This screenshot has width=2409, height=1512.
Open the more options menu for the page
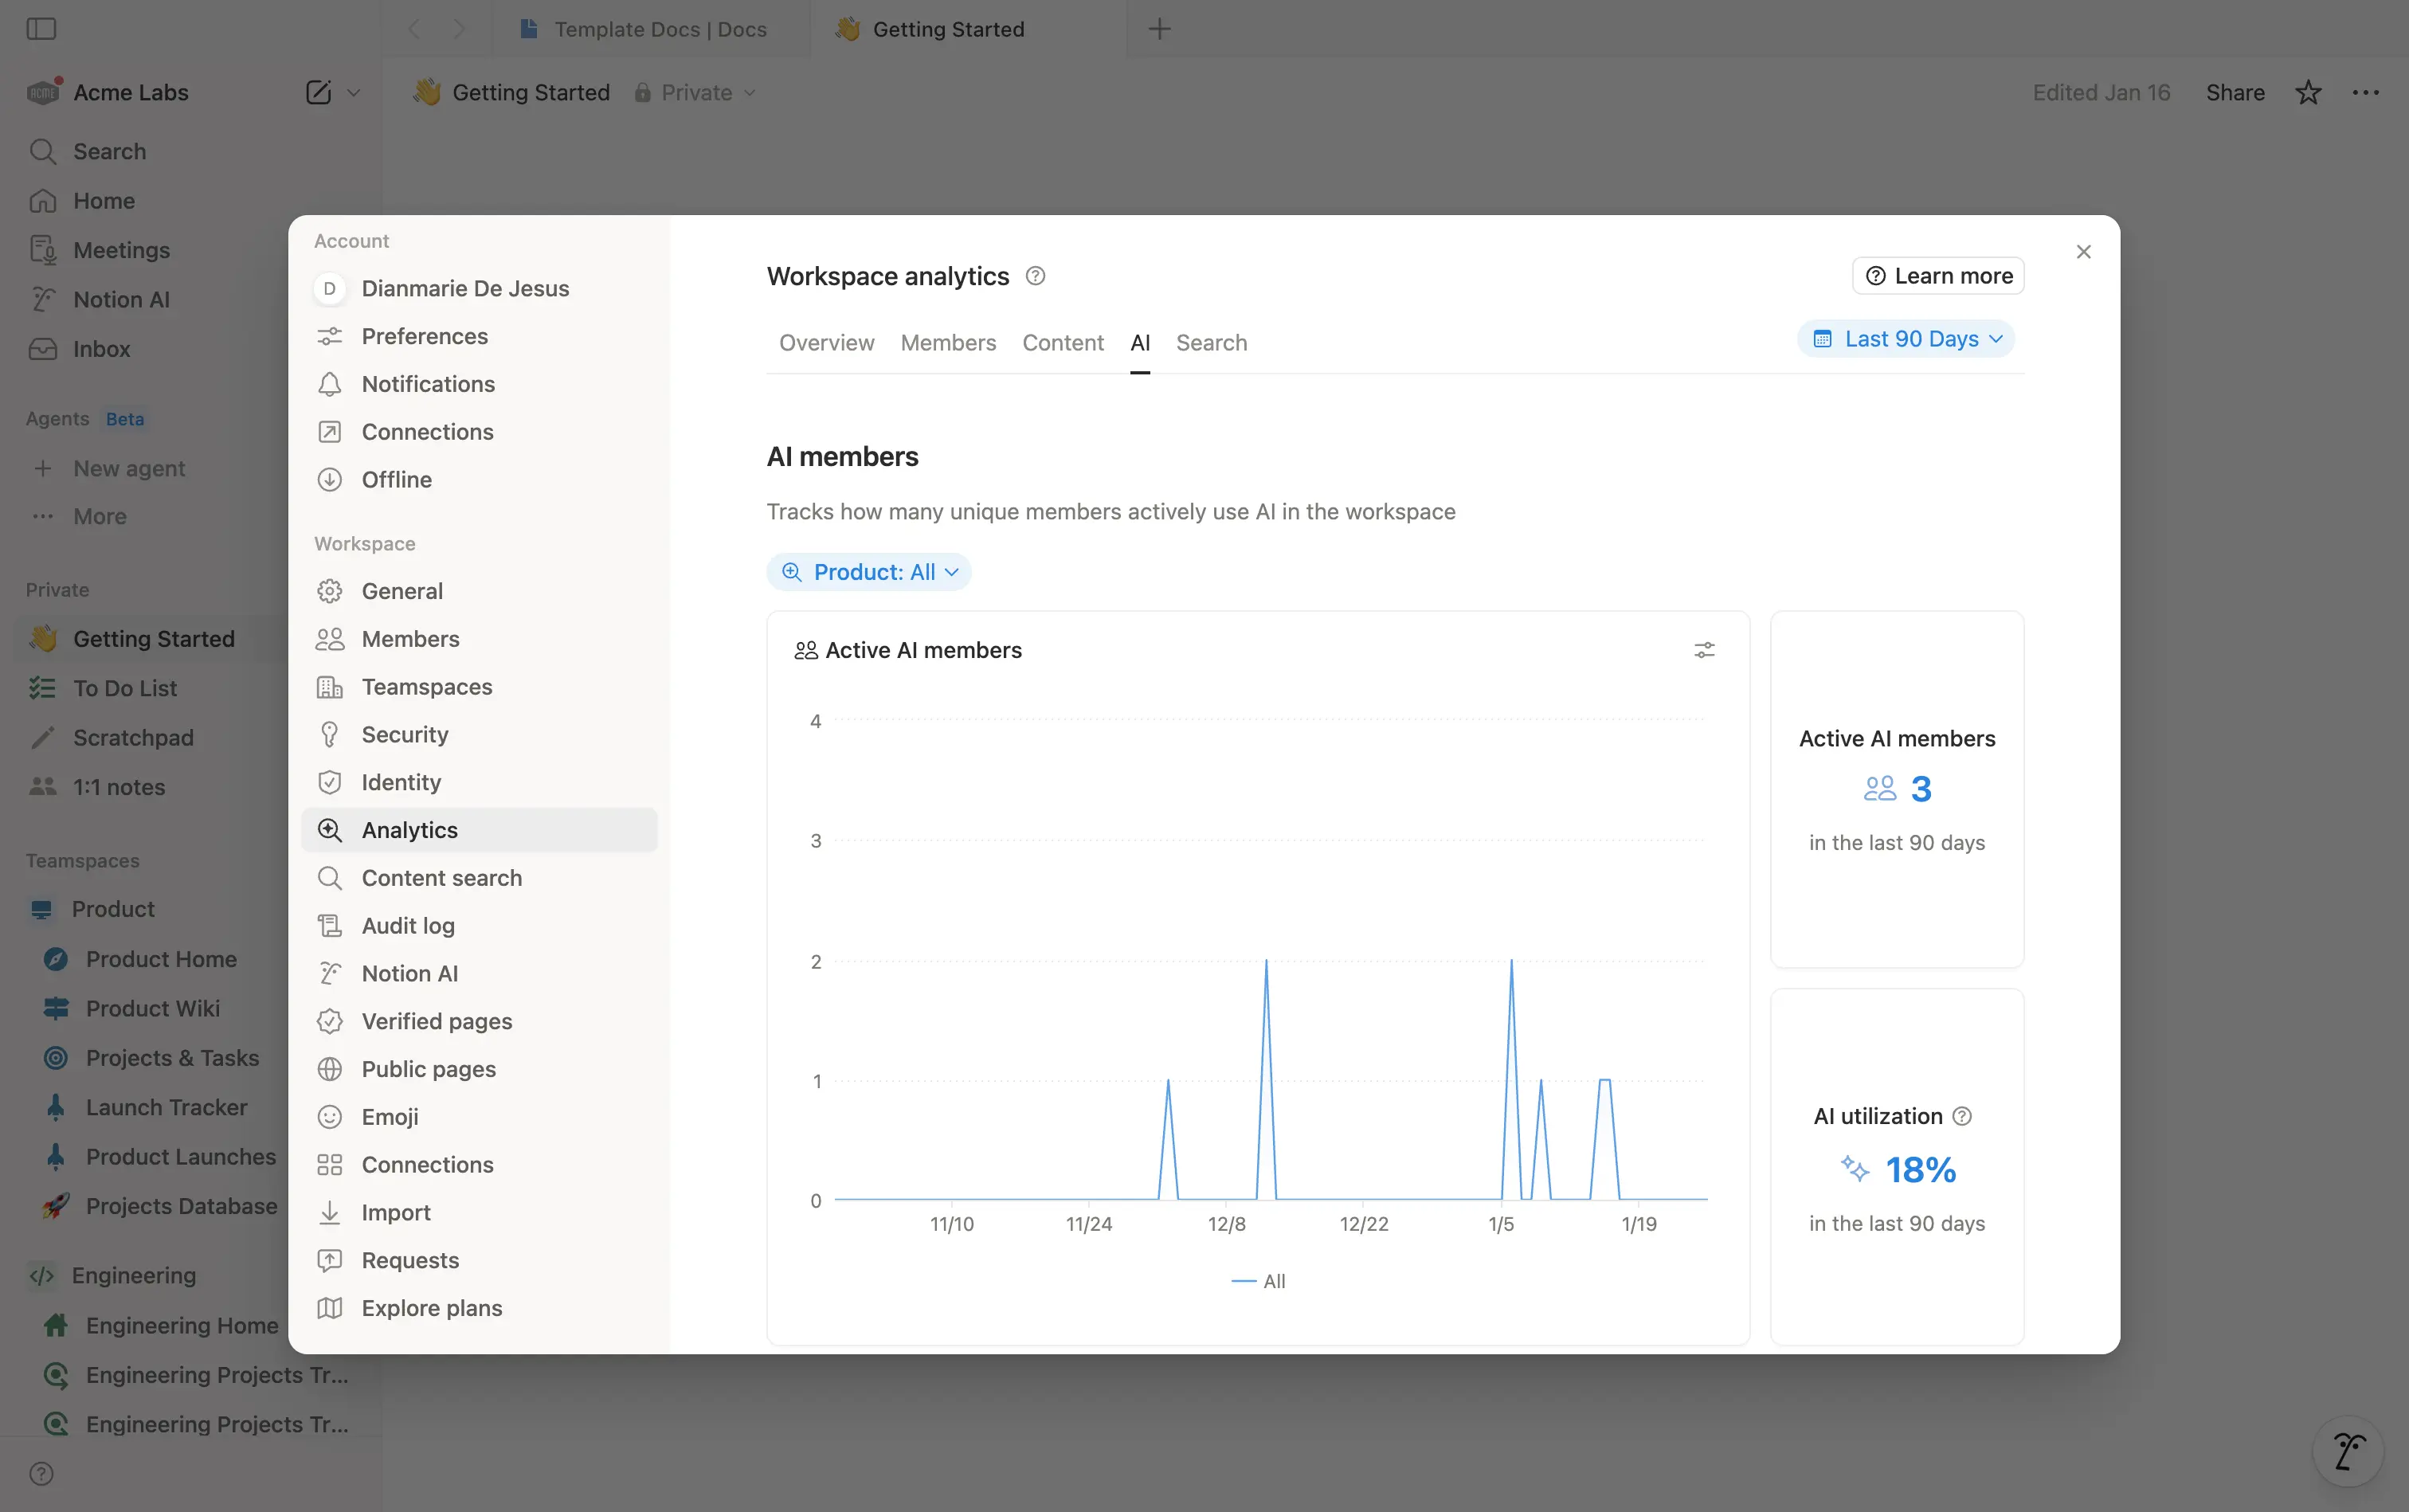click(x=2367, y=92)
